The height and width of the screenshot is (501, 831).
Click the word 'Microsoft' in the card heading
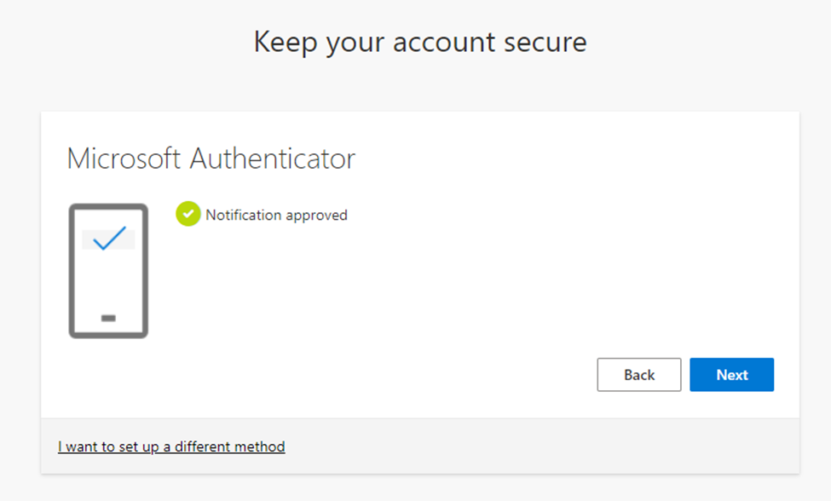point(124,158)
